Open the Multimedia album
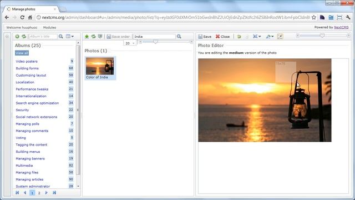The height and width of the screenshot is (200, 355). [x=24, y=166]
